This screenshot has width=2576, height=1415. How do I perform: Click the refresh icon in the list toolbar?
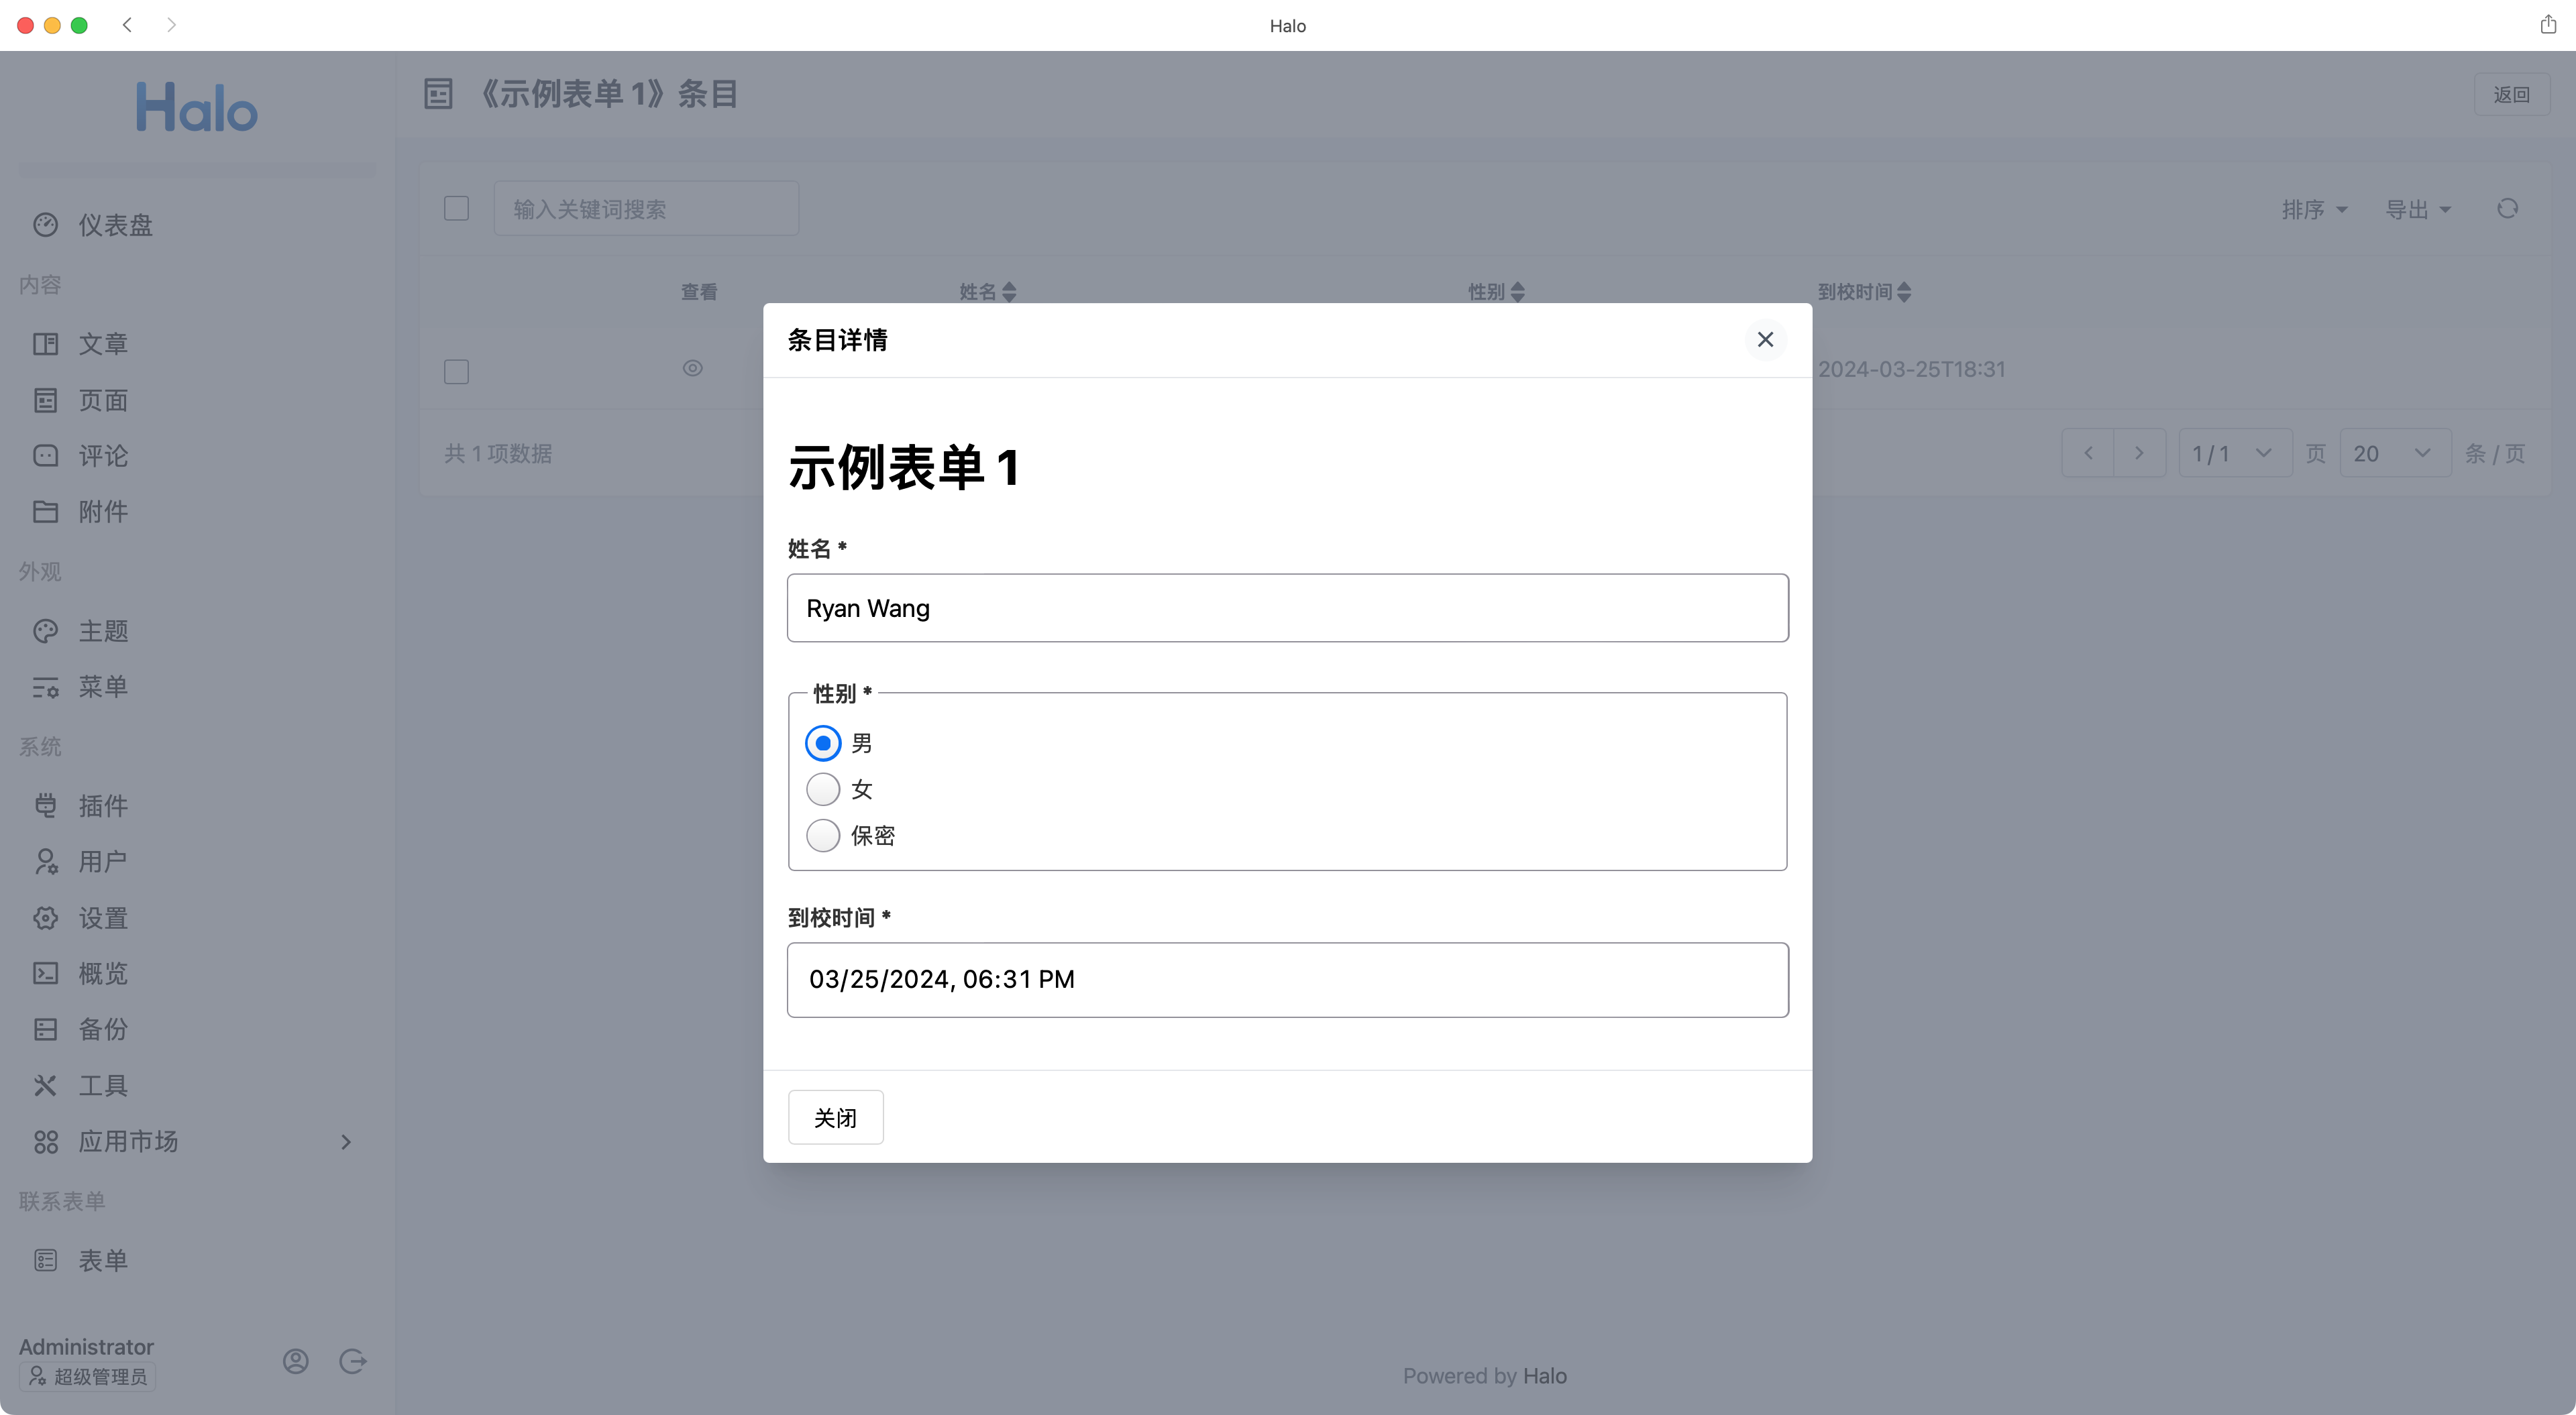tap(2507, 208)
